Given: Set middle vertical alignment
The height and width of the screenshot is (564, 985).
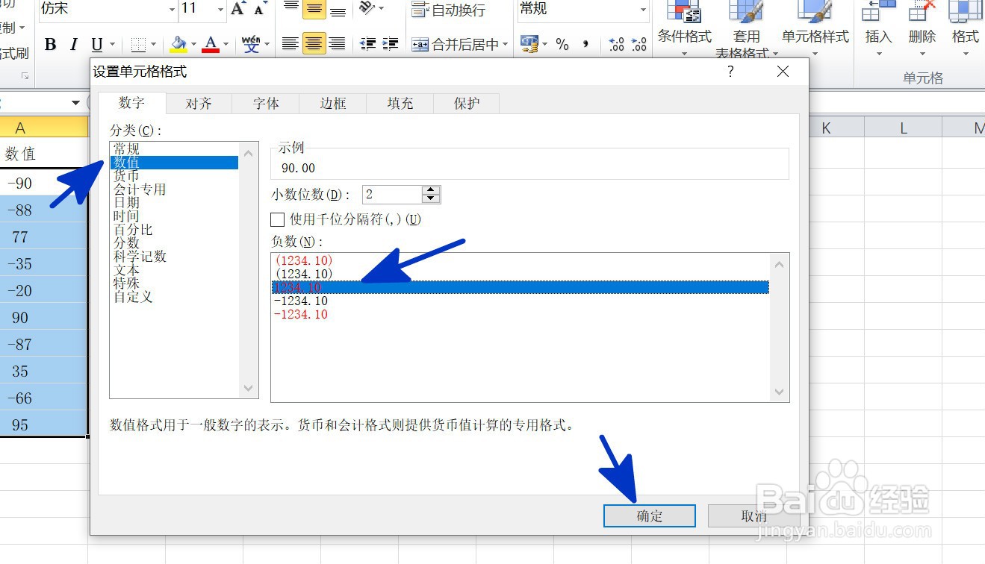Looking at the screenshot, I should pos(314,9).
